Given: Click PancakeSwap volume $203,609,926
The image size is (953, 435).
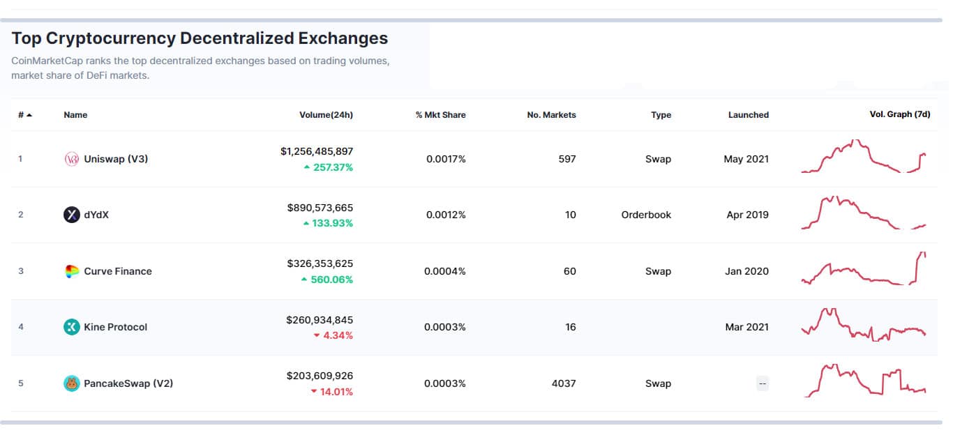Looking at the screenshot, I should click(x=320, y=376).
